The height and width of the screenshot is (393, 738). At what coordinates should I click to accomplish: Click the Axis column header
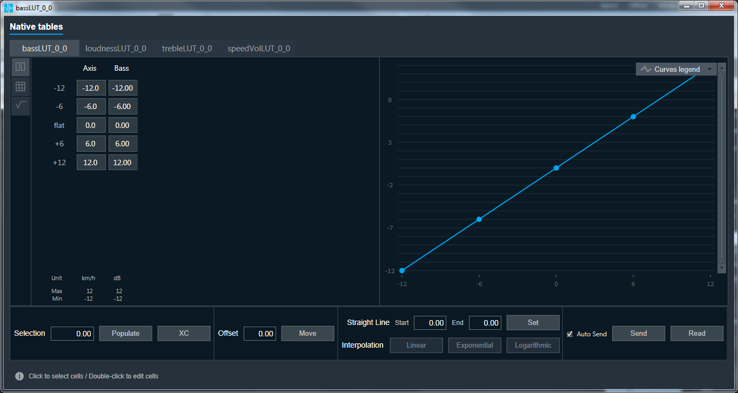tap(90, 69)
